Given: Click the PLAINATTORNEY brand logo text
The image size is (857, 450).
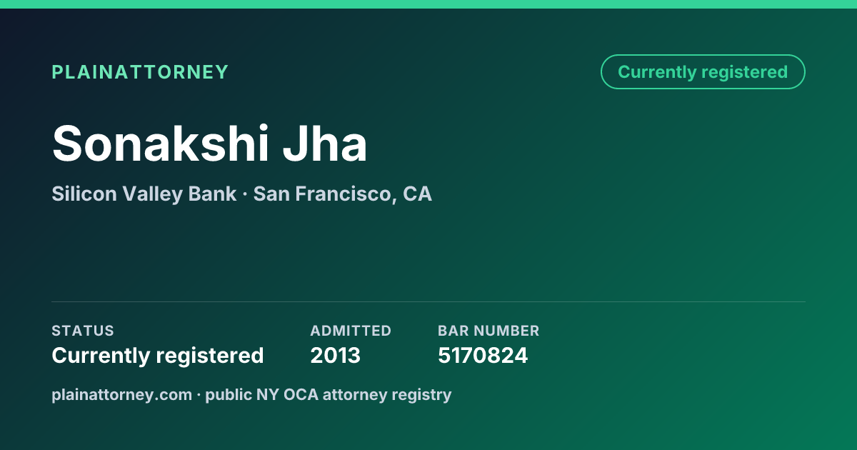Looking at the screenshot, I should [x=140, y=72].
